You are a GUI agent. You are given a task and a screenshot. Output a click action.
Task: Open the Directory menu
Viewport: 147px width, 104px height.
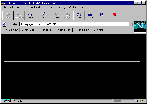[x=60, y=7]
